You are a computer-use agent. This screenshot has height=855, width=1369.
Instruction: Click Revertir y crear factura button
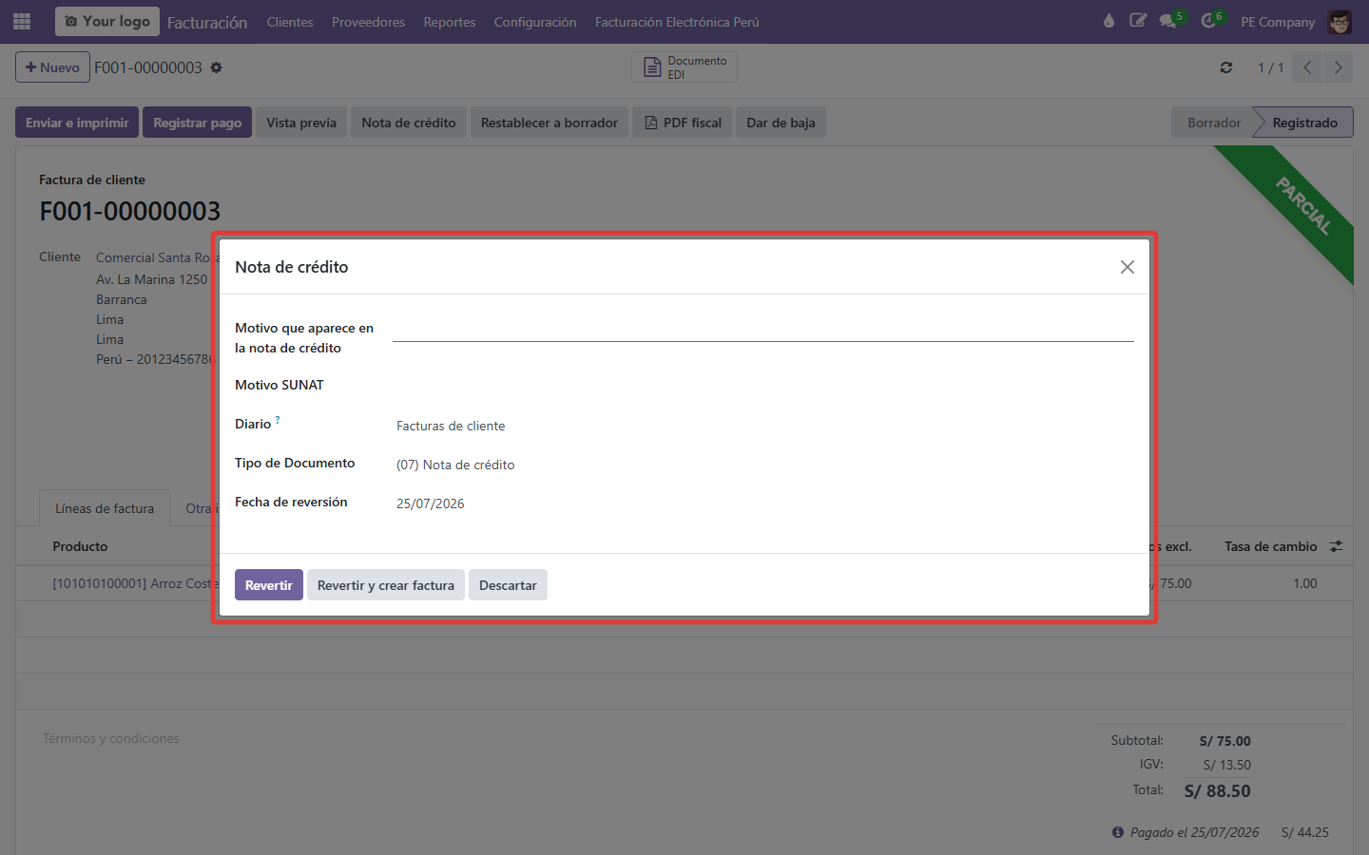click(x=386, y=585)
